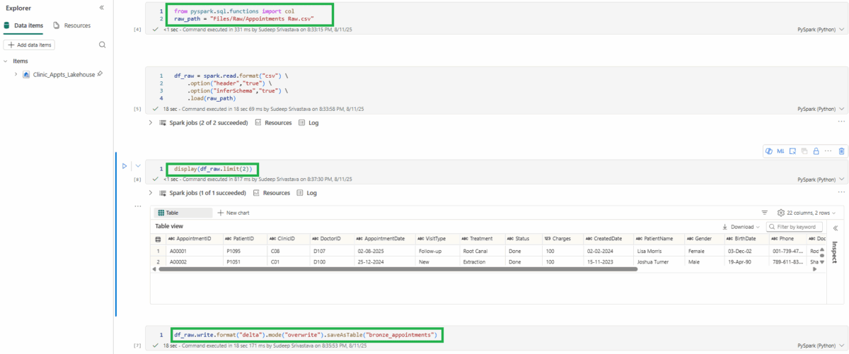Click cell A00002 in the table
Screen dimensions: 849x354
click(x=193, y=261)
